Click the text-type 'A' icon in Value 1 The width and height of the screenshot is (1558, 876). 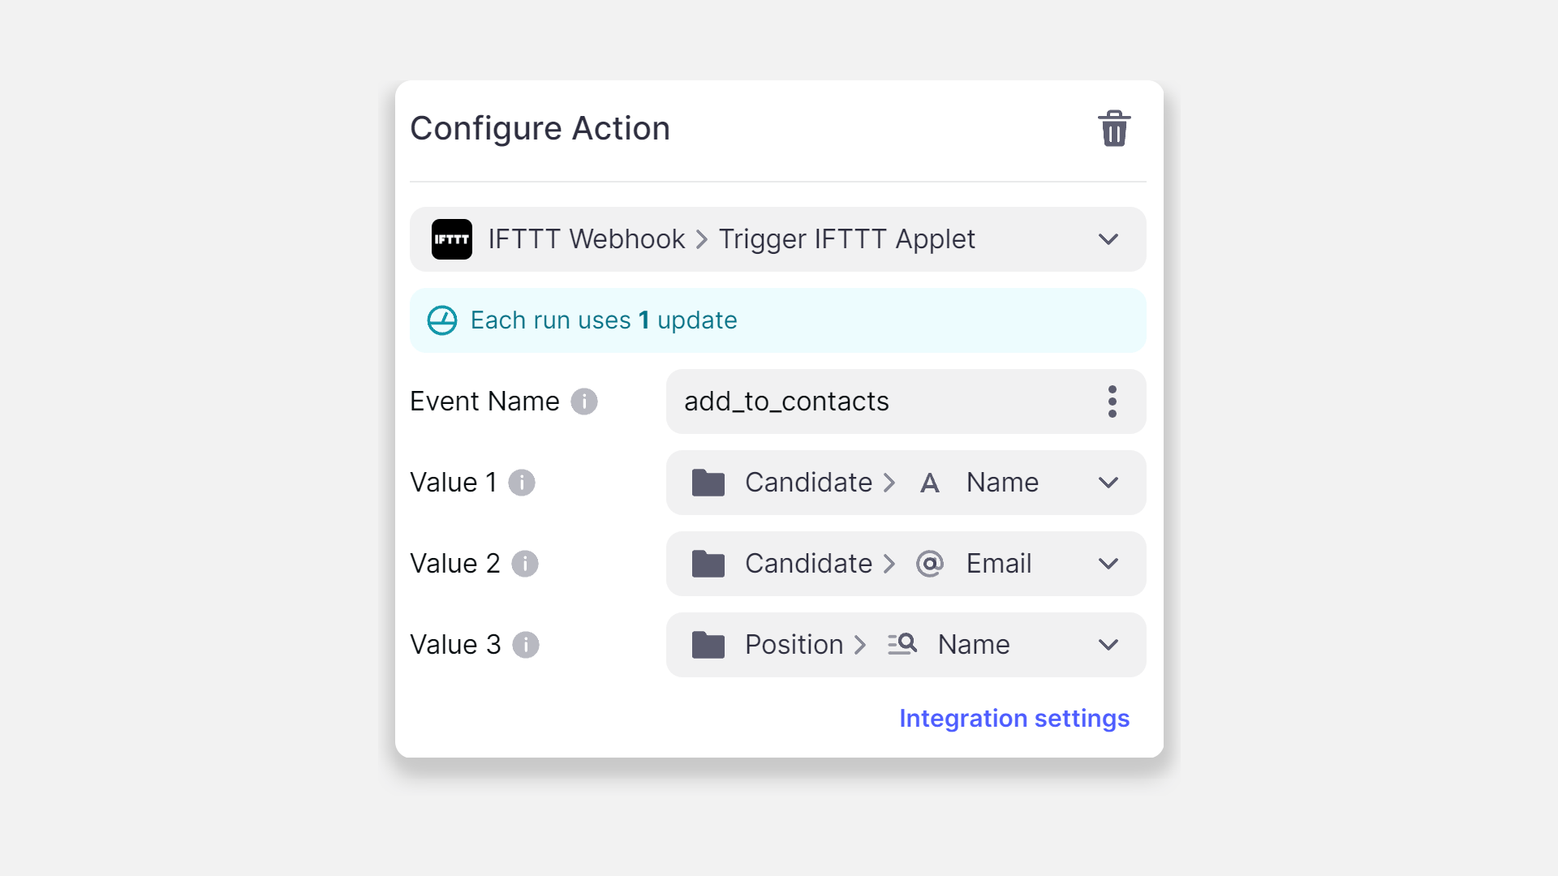(929, 482)
